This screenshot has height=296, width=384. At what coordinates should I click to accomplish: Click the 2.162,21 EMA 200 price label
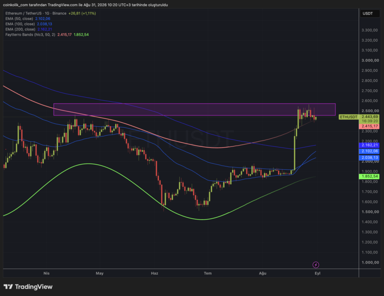tap(370, 145)
